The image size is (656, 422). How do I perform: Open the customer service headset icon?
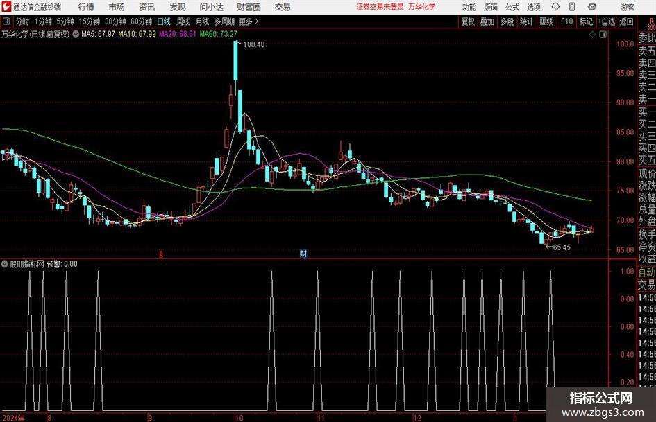555,7
